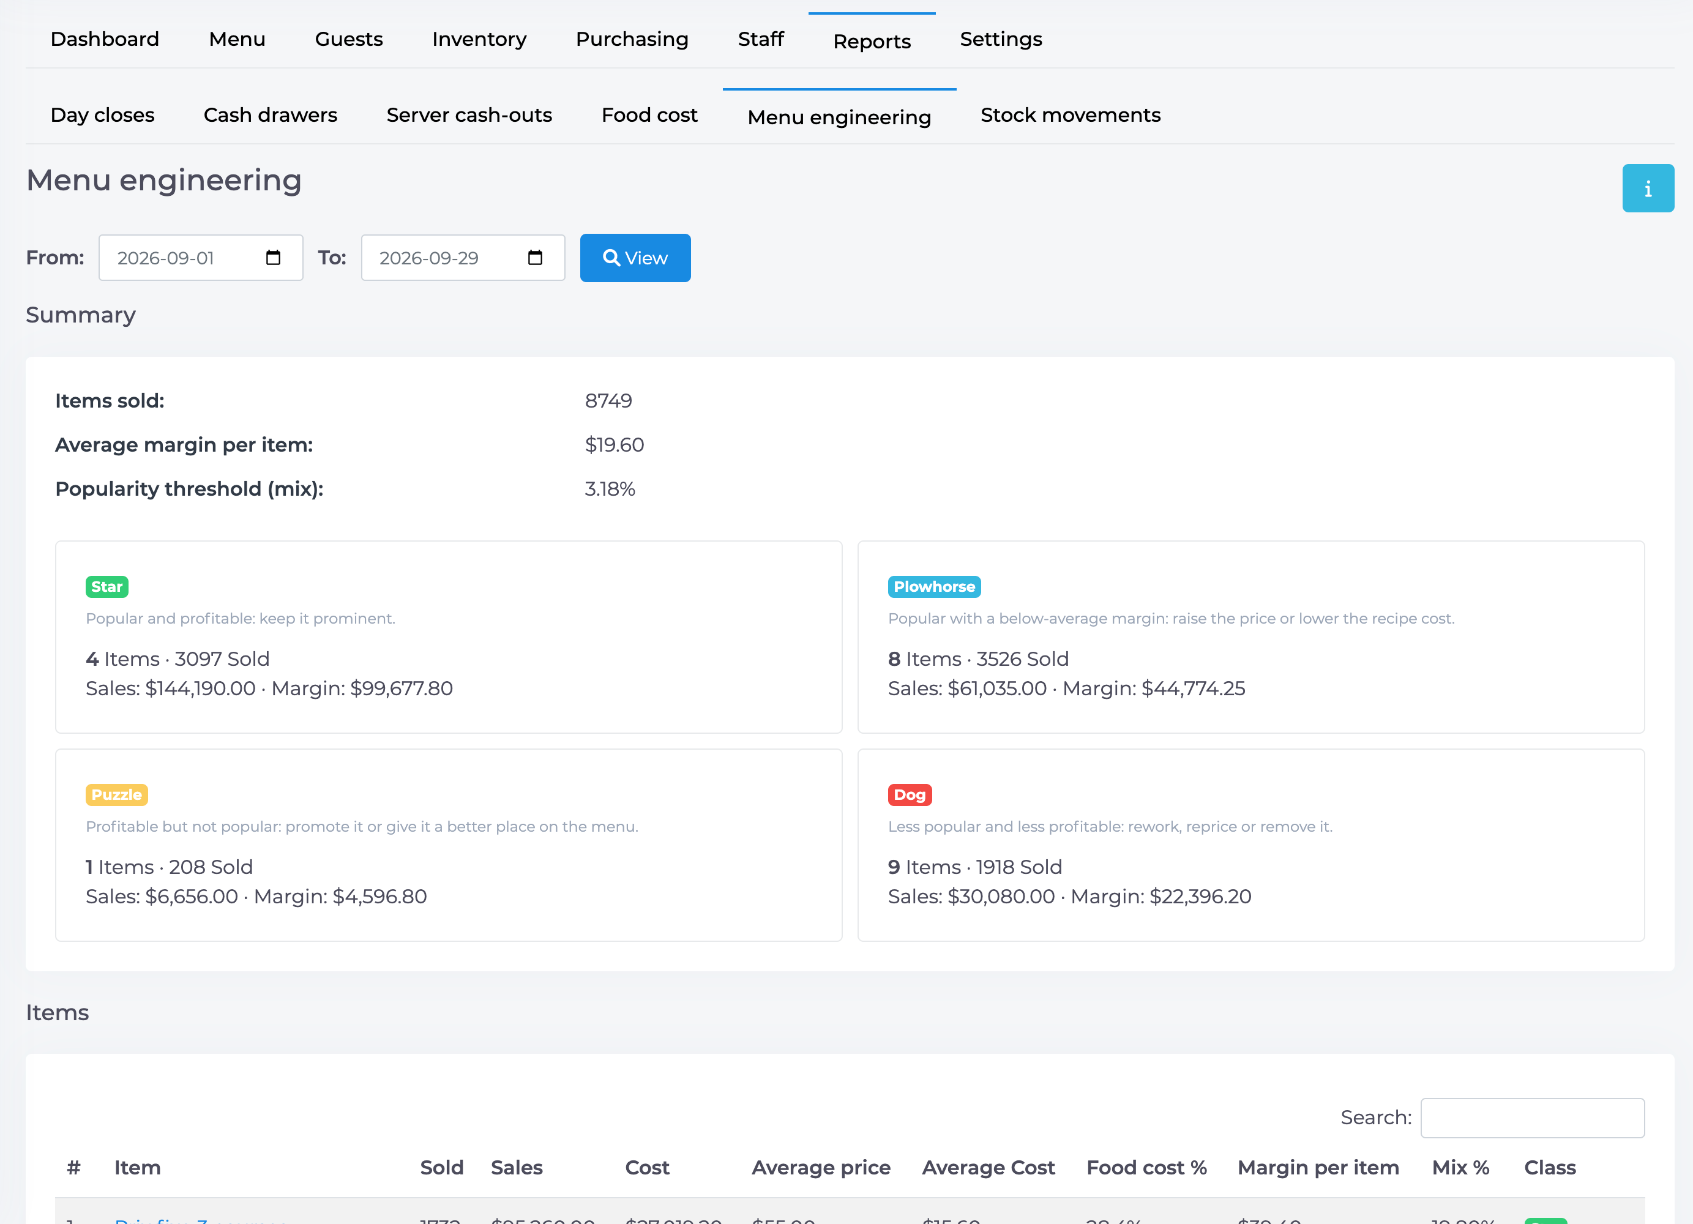Switch to Food cost report
Screen dimensions: 1693x1224
pos(649,115)
